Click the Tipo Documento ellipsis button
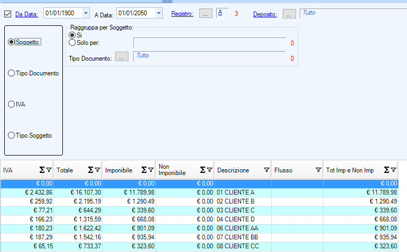Image resolution: width=407 pixels, height=252 pixels. click(x=122, y=57)
